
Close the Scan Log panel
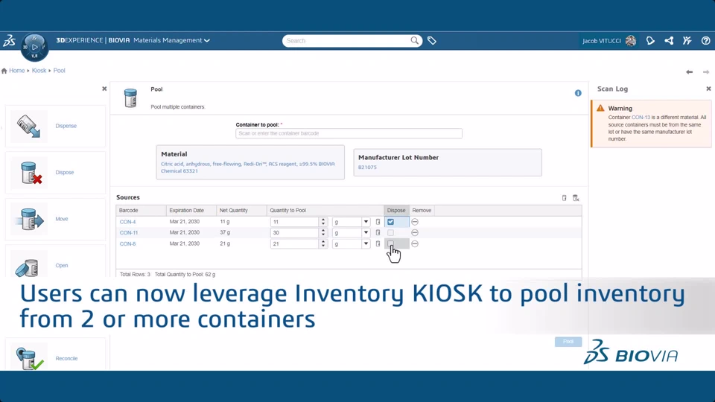point(708,89)
